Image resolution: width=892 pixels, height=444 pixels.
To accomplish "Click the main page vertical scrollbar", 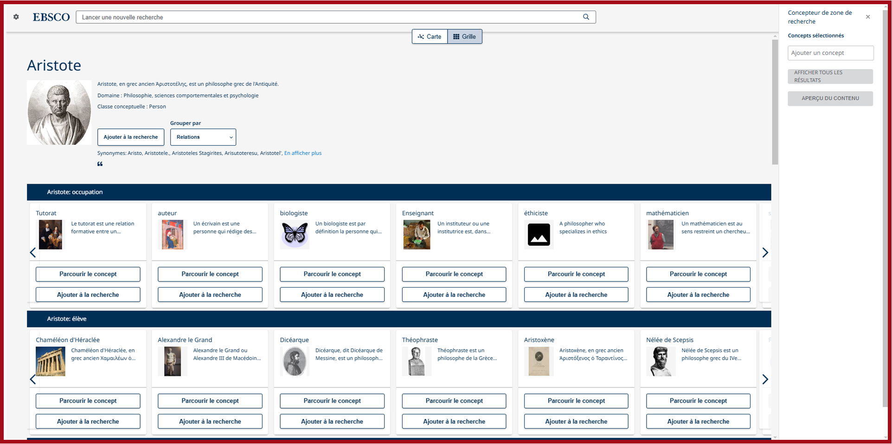I will (x=775, y=102).
